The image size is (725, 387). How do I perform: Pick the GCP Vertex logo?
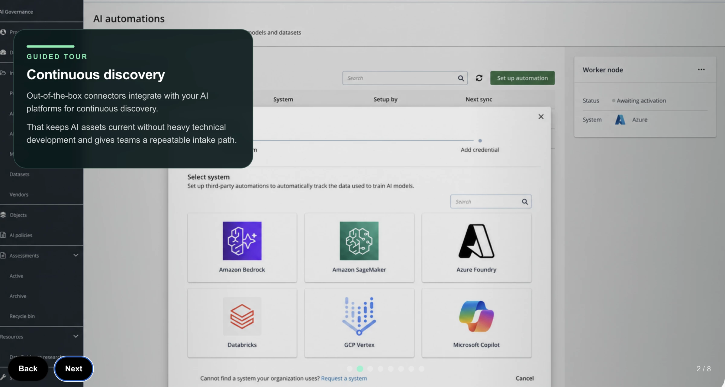(x=359, y=316)
